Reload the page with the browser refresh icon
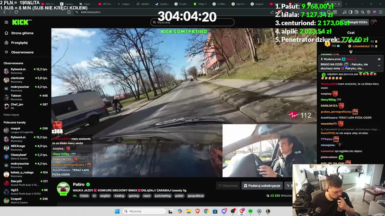Image resolution: width=385 pixels, height=216 pixels. click(x=16, y=12)
